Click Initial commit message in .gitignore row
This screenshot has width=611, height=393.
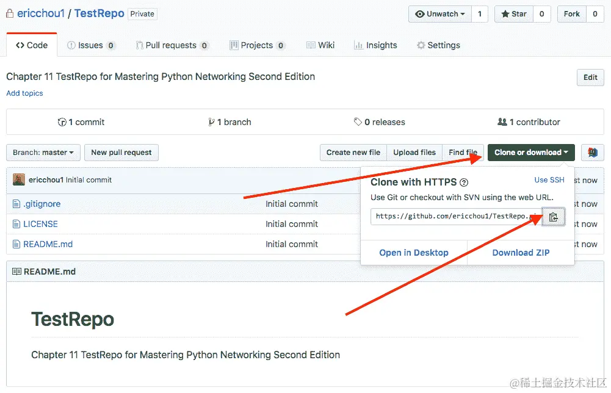(x=292, y=204)
